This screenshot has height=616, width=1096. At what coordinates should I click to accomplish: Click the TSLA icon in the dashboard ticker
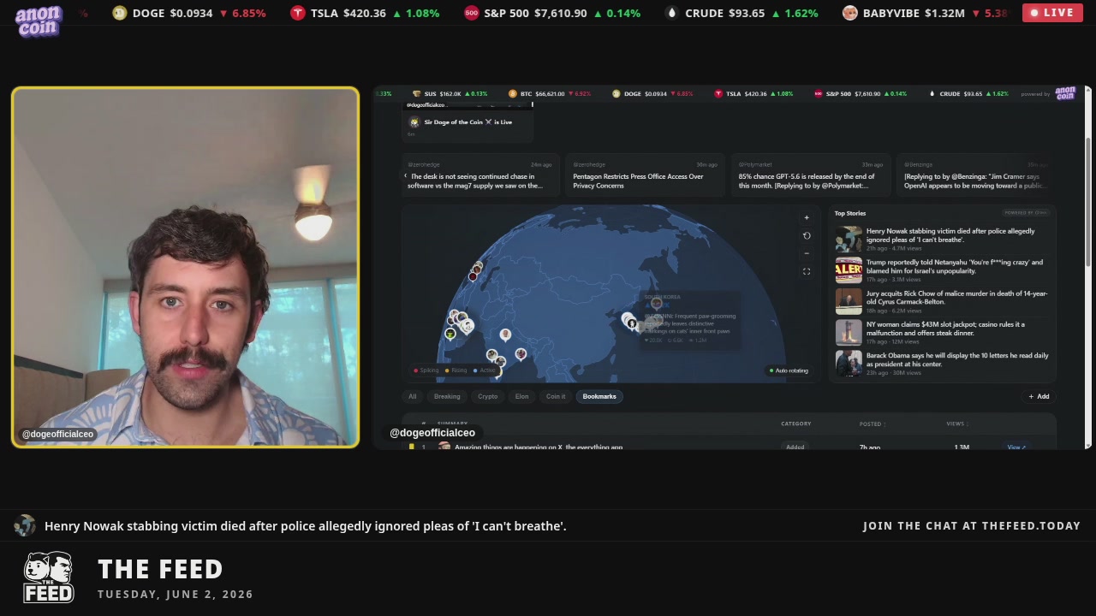pos(718,94)
